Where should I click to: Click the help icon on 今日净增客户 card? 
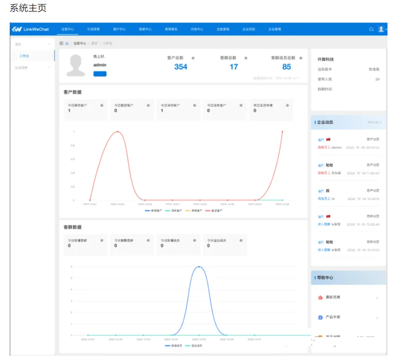tap(194, 105)
